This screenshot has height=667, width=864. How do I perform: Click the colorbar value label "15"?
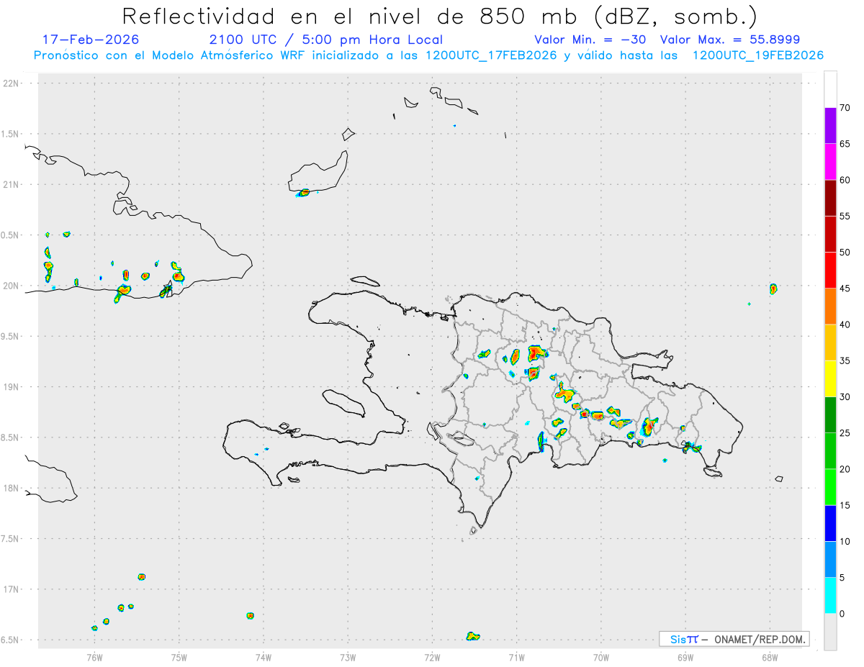[845, 505]
